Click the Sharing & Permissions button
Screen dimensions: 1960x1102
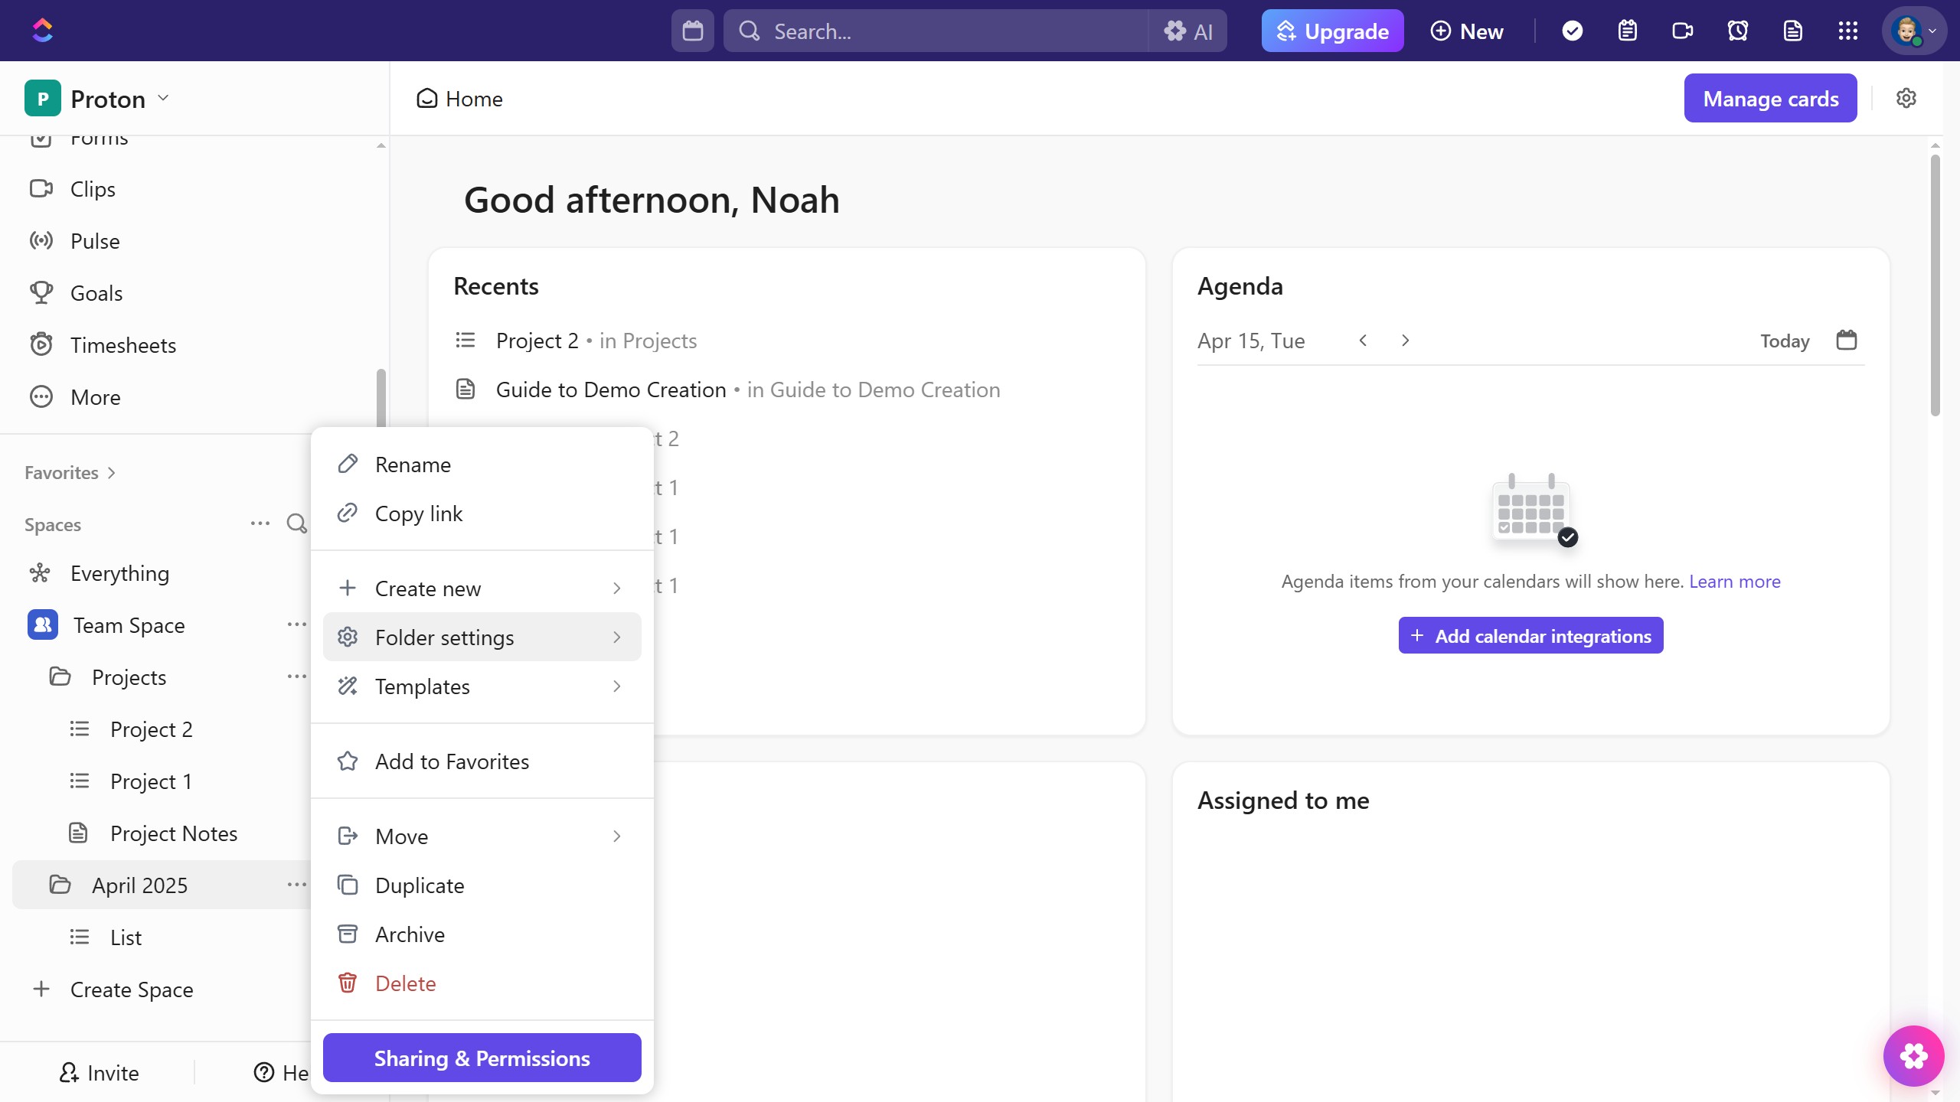tap(482, 1058)
